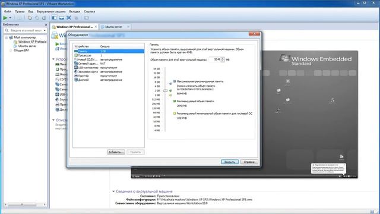This screenshot has height=214, width=380.
Task: Revert to snapshot via toolbar icon
Action: click(x=37, y=18)
